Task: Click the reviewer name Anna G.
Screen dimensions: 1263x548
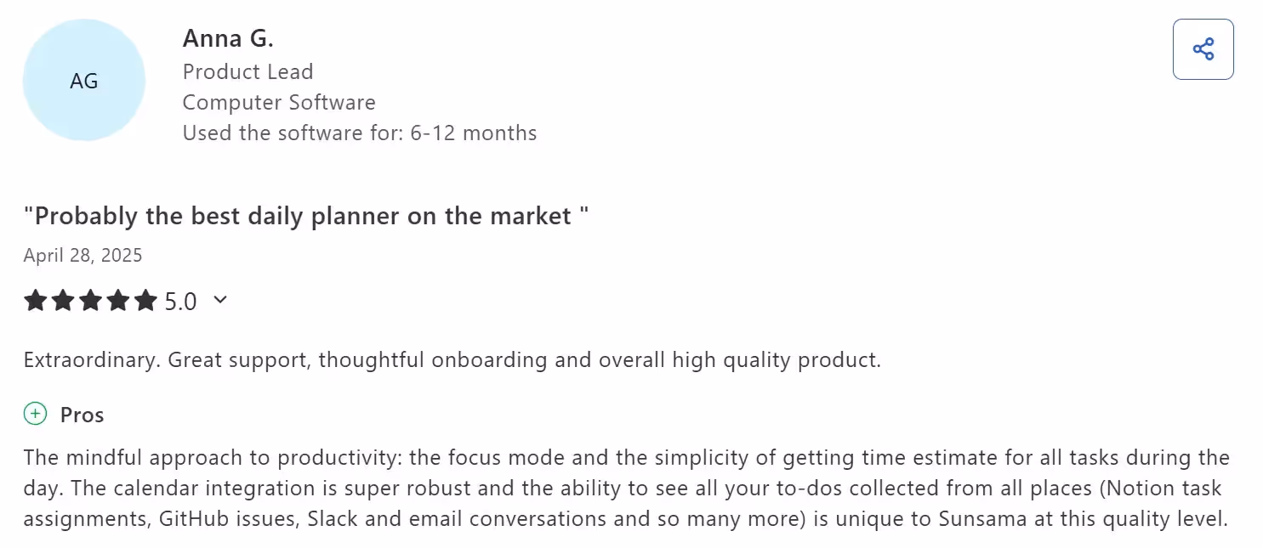Action: pos(228,37)
